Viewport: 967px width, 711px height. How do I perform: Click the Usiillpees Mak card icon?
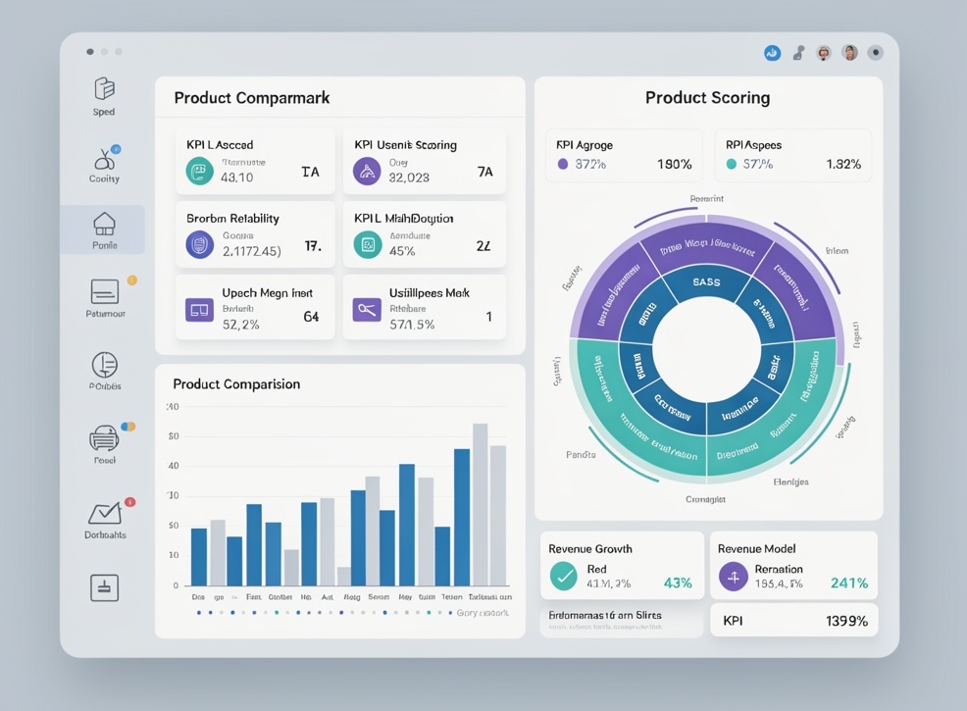coord(367,310)
